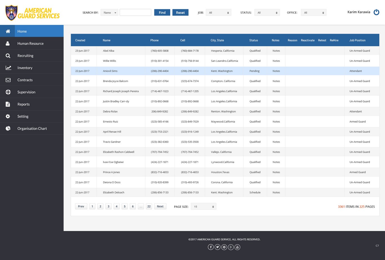Click the Organisation Chart pie icon

tap(8, 128)
